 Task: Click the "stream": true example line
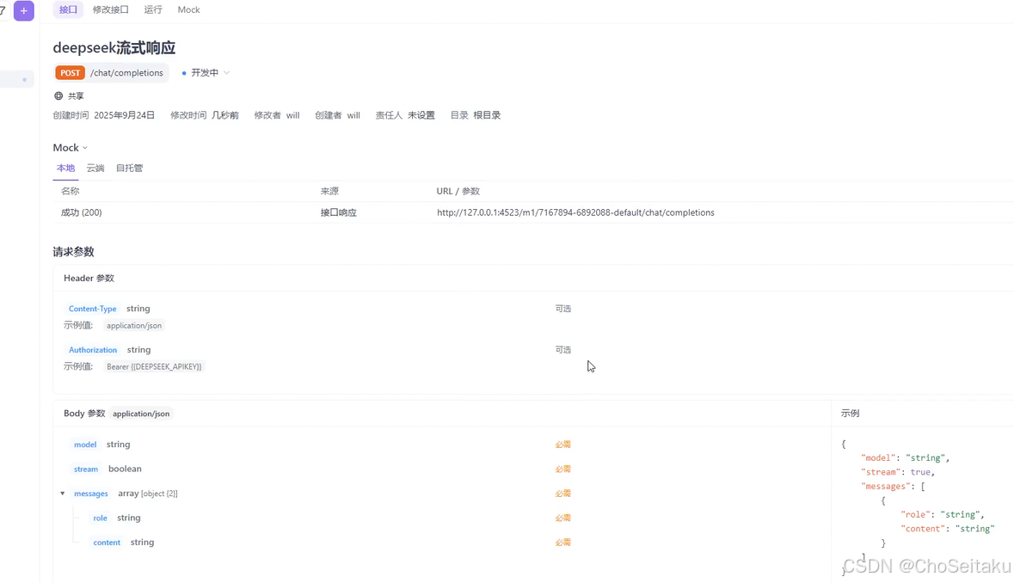898,472
